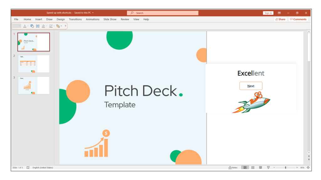Open the Font Color tool on the floating toolbar
This screenshot has height=180, width=321.
(x=25, y=26)
